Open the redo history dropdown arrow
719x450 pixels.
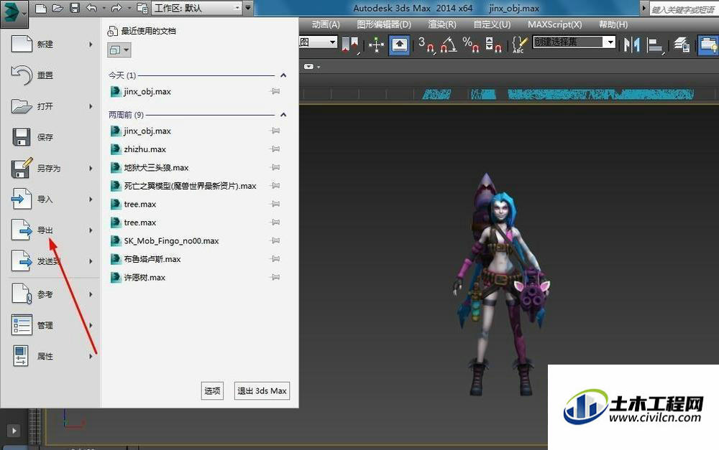129,8
